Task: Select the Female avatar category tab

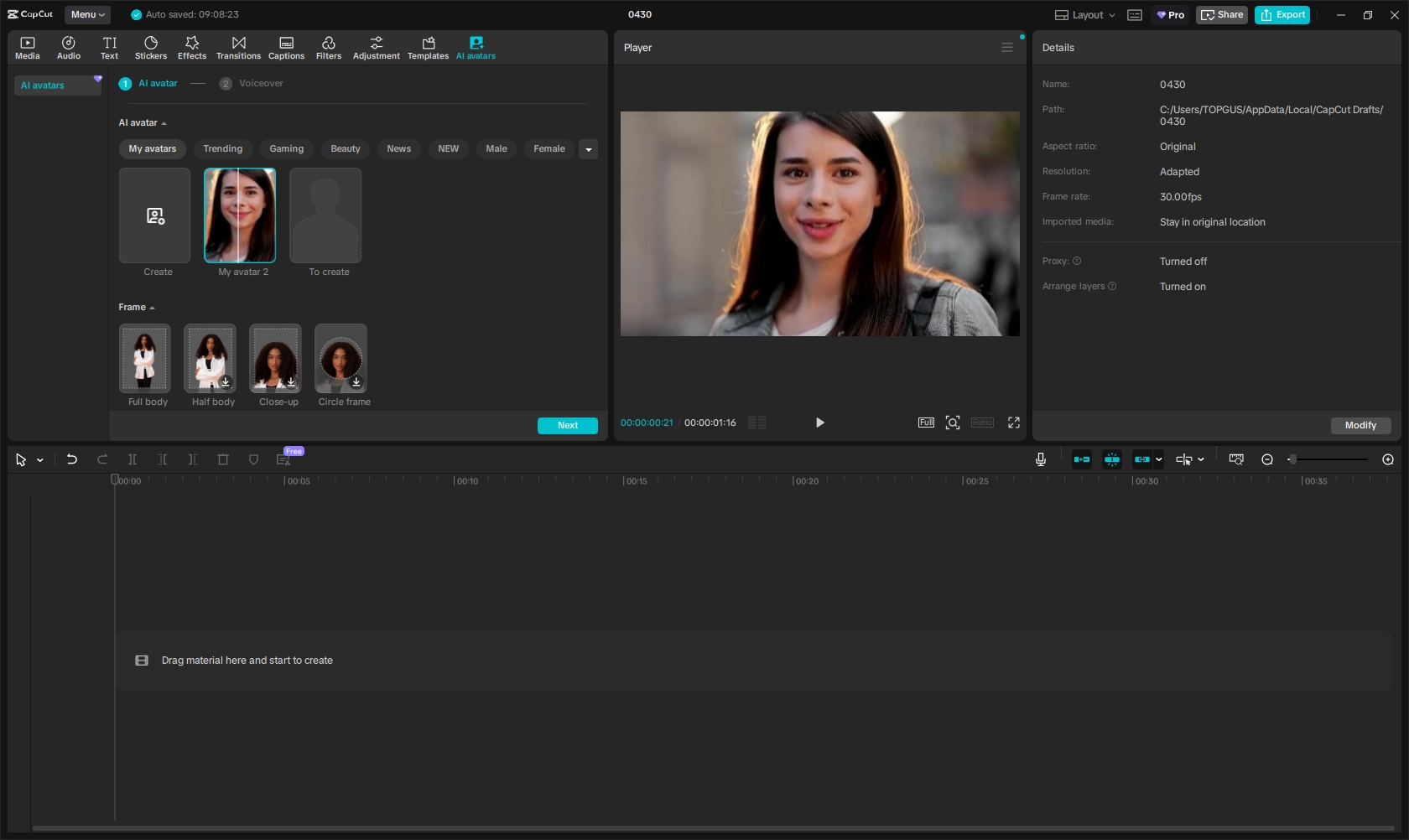Action: point(549,148)
